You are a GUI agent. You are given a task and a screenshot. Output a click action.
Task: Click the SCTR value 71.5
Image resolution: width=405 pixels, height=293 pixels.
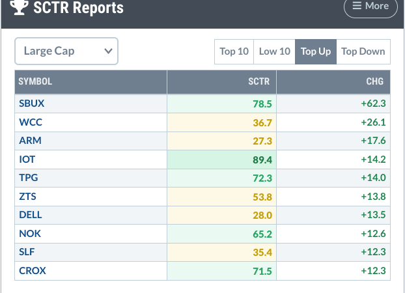[x=262, y=272]
